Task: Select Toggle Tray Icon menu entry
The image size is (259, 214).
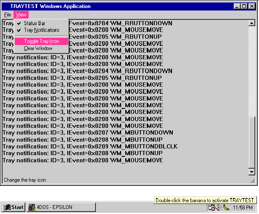Action: click(x=41, y=41)
